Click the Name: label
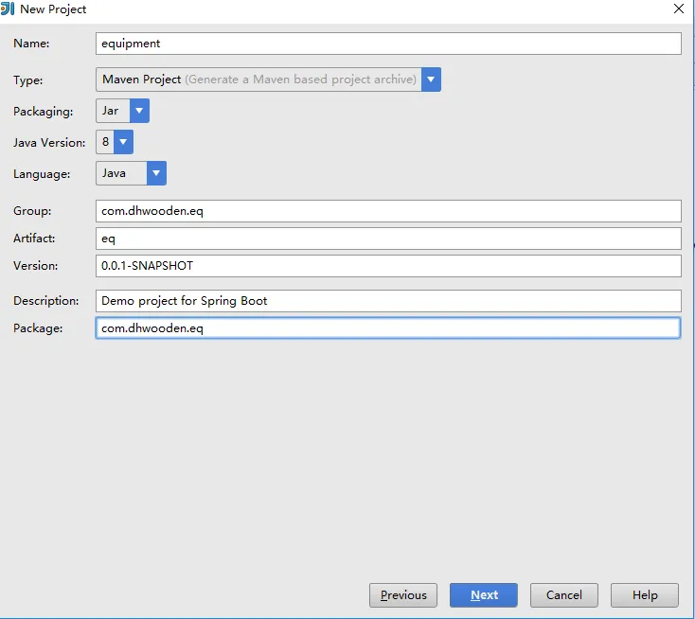This screenshot has width=695, height=619. pos(31,44)
